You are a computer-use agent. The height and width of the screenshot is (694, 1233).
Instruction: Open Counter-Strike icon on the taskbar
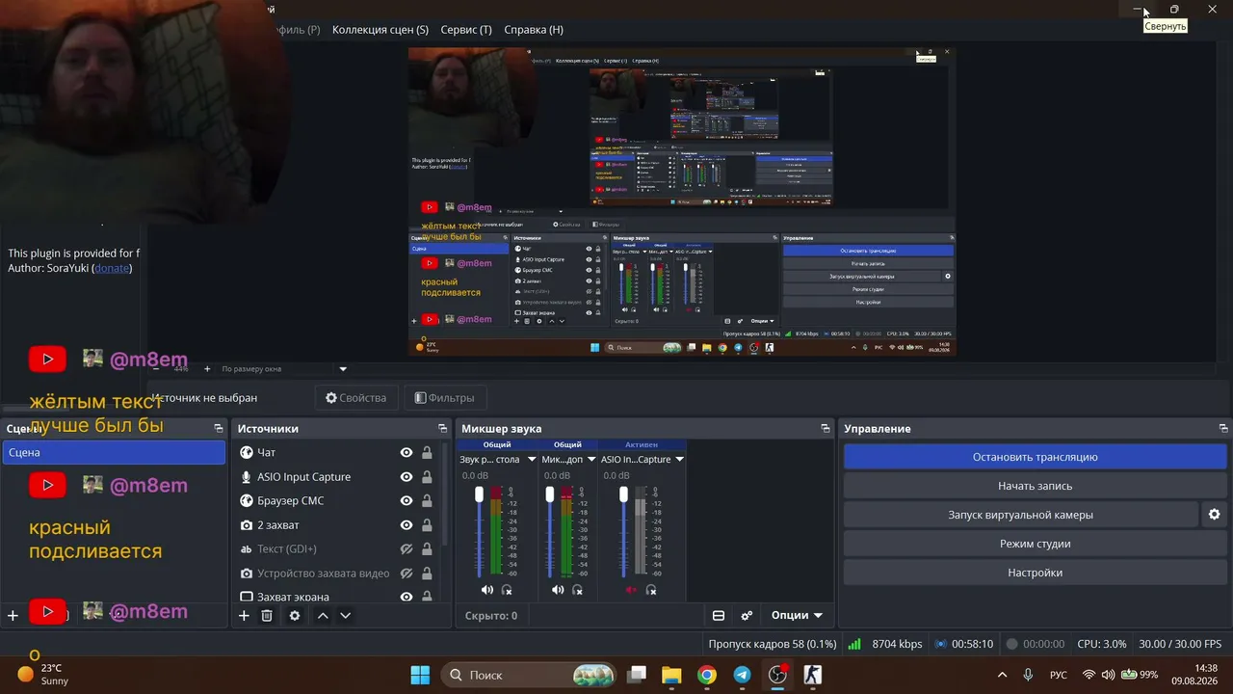813,675
